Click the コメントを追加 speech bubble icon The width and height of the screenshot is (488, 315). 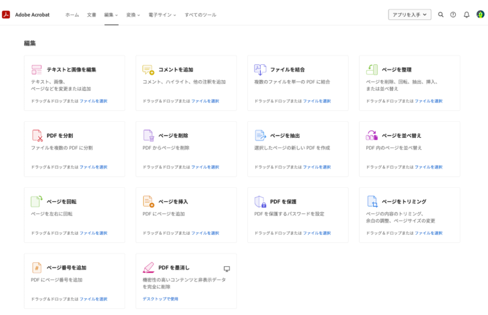[x=148, y=70]
